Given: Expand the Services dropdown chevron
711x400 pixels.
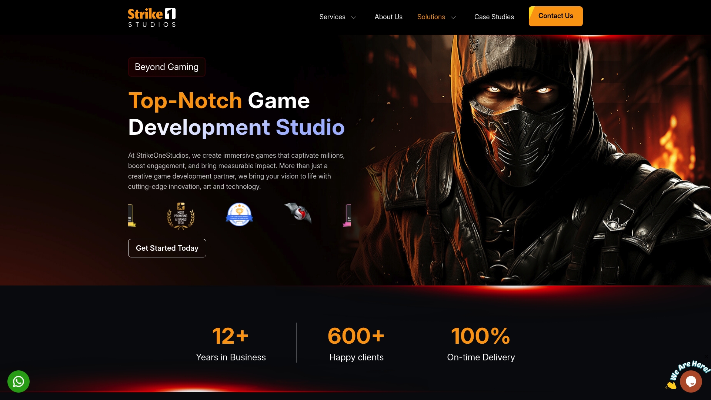Looking at the screenshot, I should [x=354, y=17].
